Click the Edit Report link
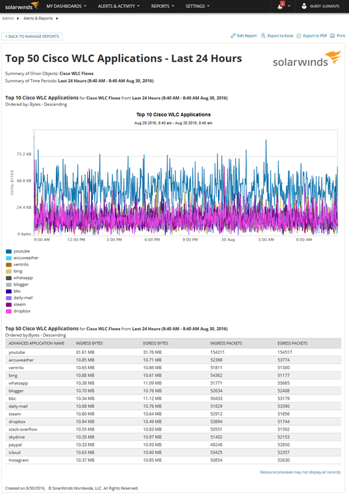This screenshot has height=497, width=349. (x=247, y=36)
